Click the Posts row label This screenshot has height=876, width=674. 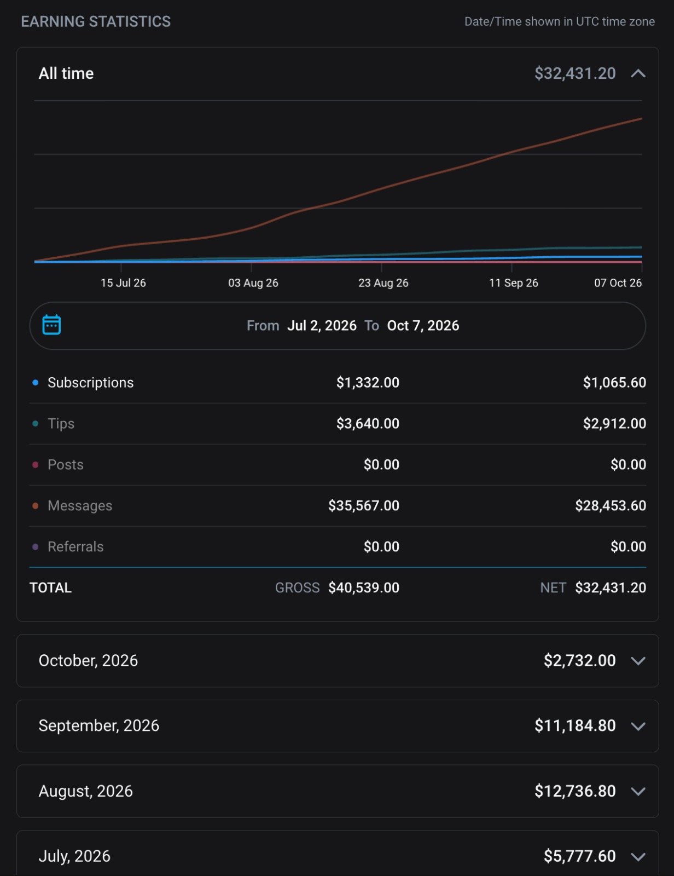pyautogui.click(x=66, y=465)
